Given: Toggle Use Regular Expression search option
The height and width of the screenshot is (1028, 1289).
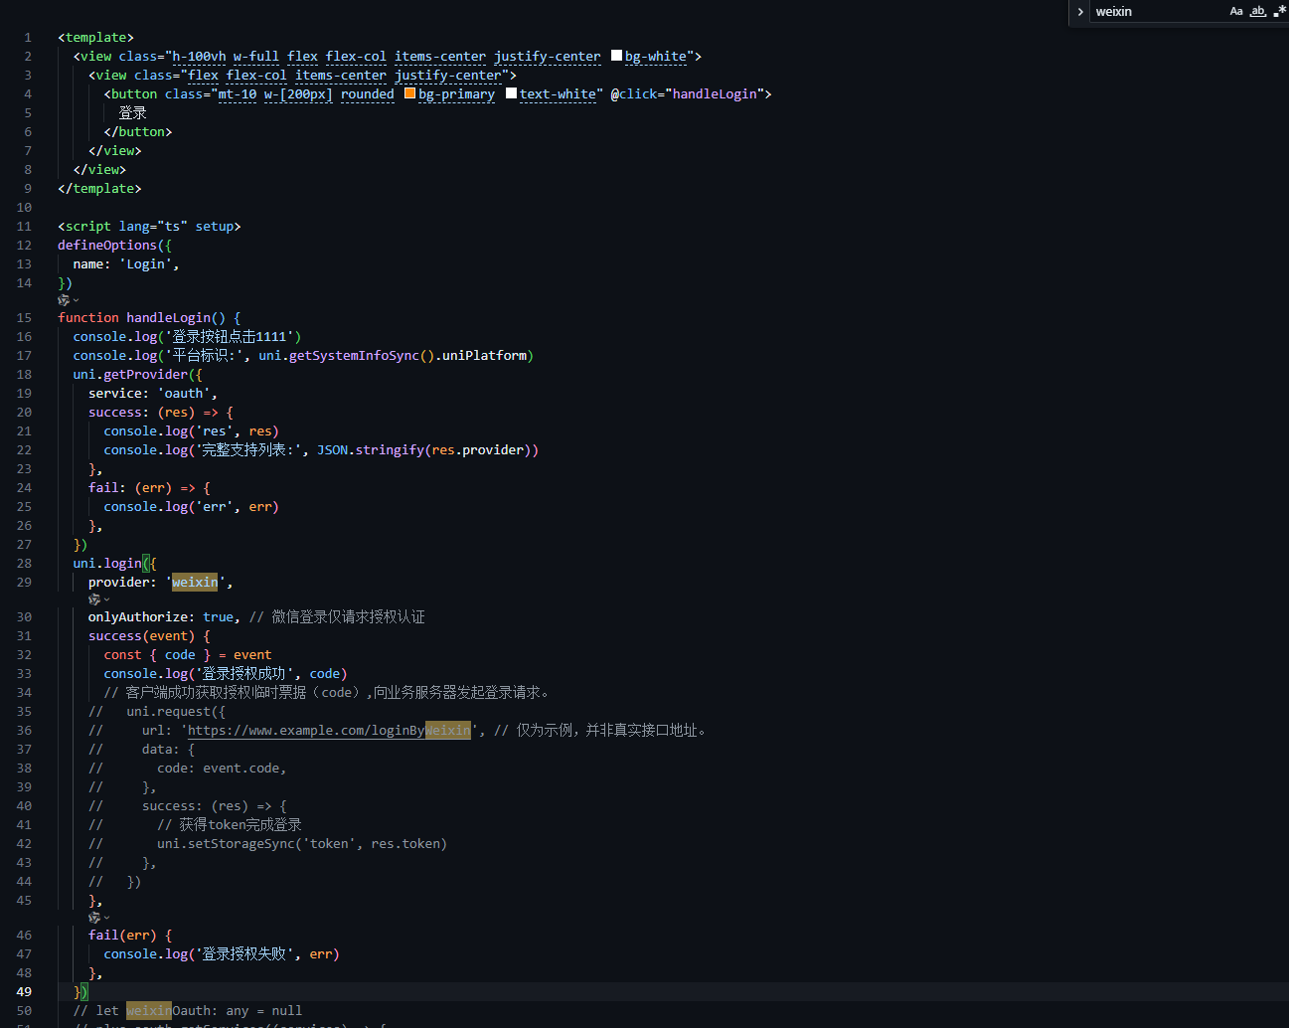Looking at the screenshot, I should (x=1279, y=12).
